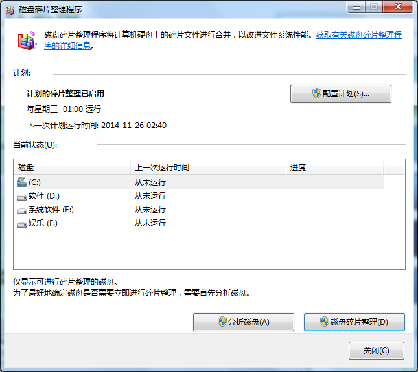Image resolution: width=418 pixels, height=372 pixels.
Task: Select the 软件 (D:) disk row
Action: click(x=200, y=196)
